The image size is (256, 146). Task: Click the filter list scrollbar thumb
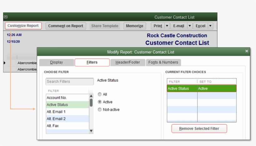point(91,102)
